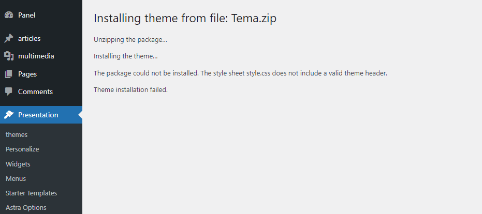The image size is (482, 214).
Task: Go to the Widgets submenu link
Action: tap(18, 164)
